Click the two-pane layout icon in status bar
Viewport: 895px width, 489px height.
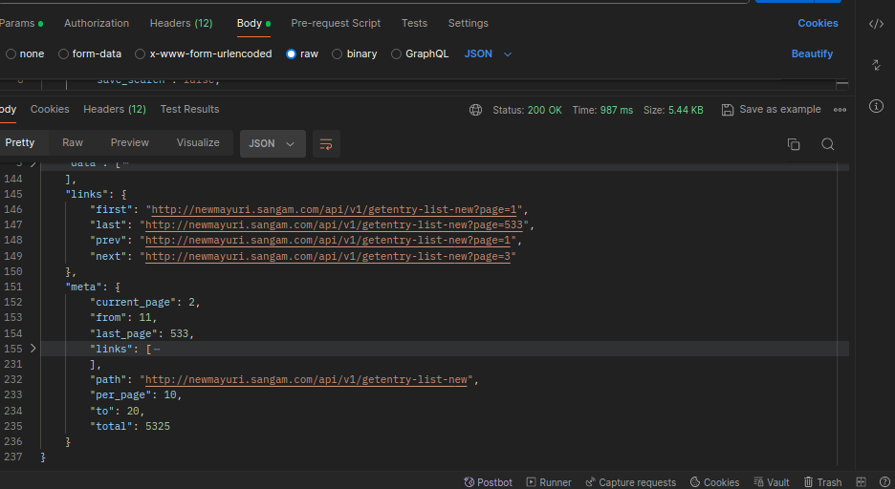[862, 482]
